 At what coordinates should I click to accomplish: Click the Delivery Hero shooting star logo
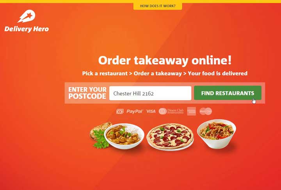pyautogui.click(x=27, y=16)
